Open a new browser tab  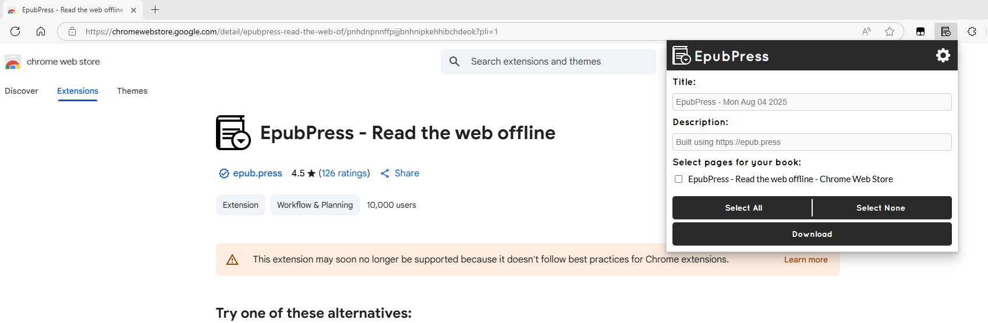click(x=155, y=10)
